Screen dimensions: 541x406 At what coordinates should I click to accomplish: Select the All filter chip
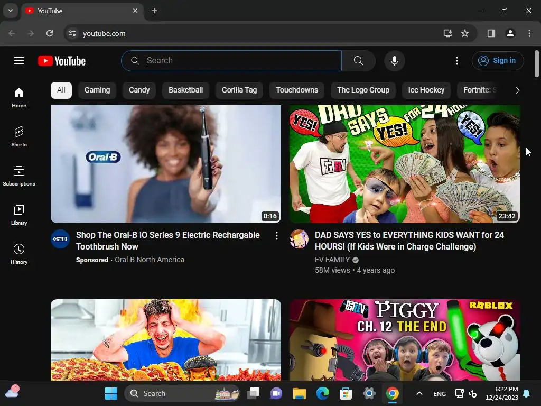[x=61, y=90]
